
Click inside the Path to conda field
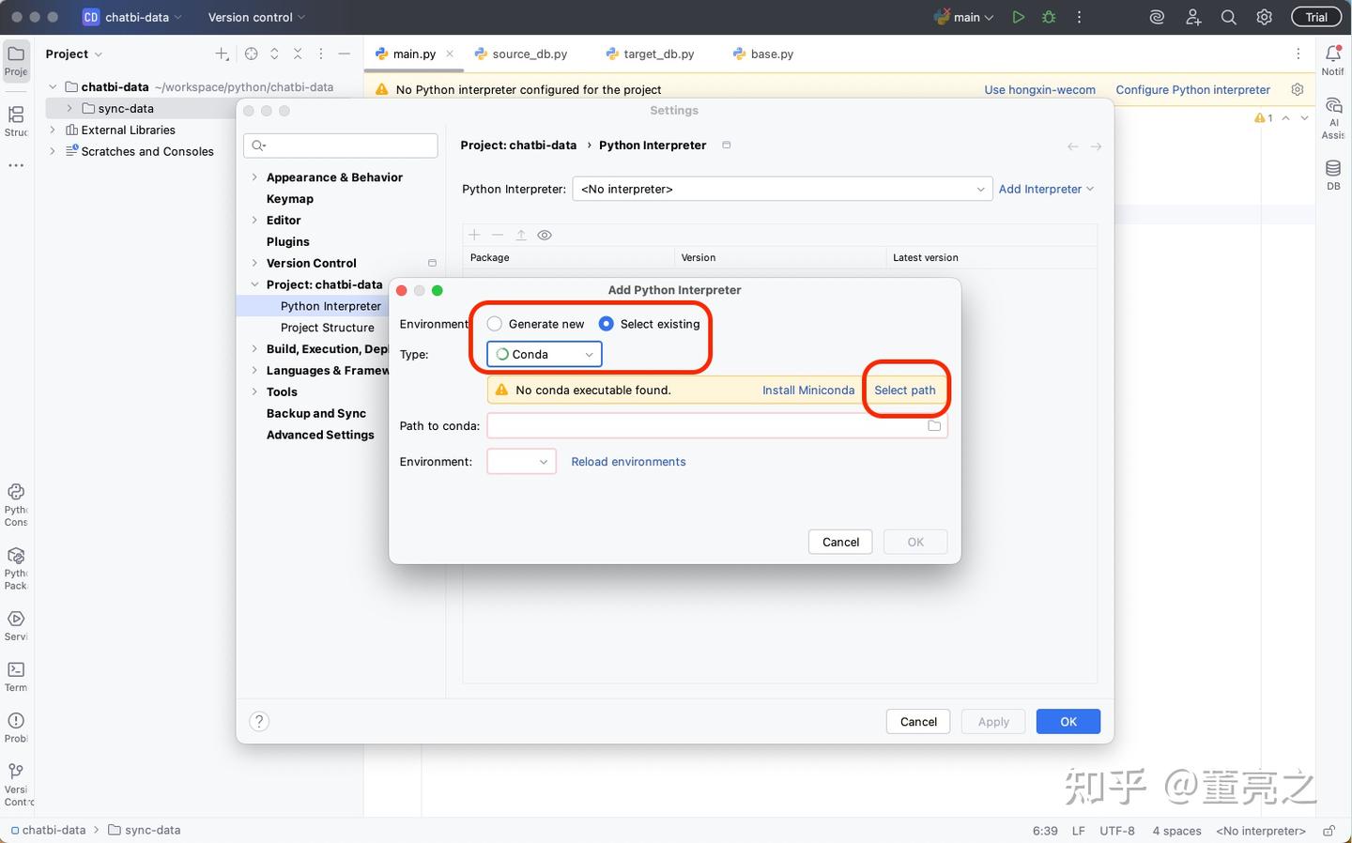[x=717, y=426]
